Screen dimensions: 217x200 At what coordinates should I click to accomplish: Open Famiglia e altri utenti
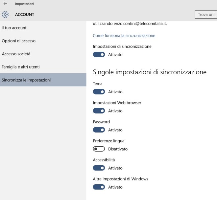[21, 67]
